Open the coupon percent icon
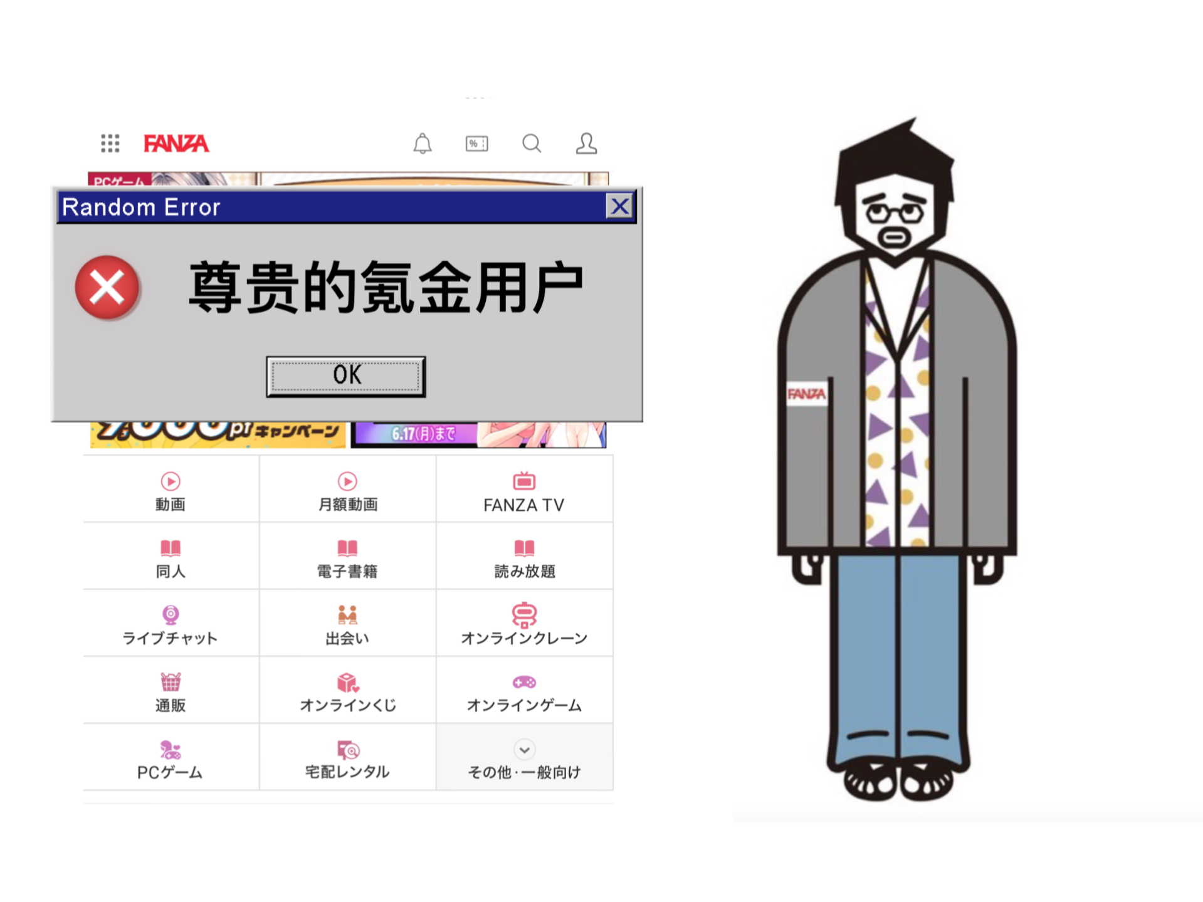 477,144
